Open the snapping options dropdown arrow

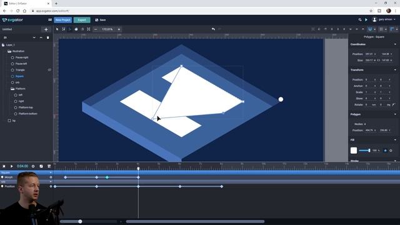374,29
